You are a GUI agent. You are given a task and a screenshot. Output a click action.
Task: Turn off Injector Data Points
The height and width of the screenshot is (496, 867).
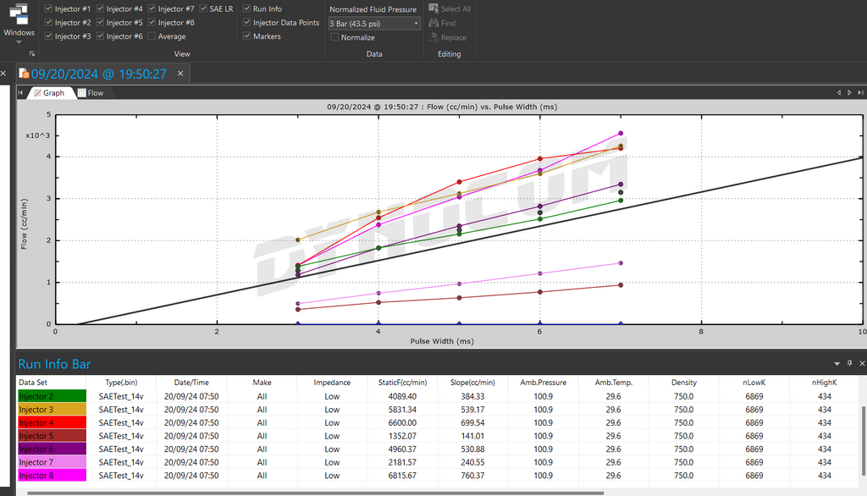click(246, 22)
